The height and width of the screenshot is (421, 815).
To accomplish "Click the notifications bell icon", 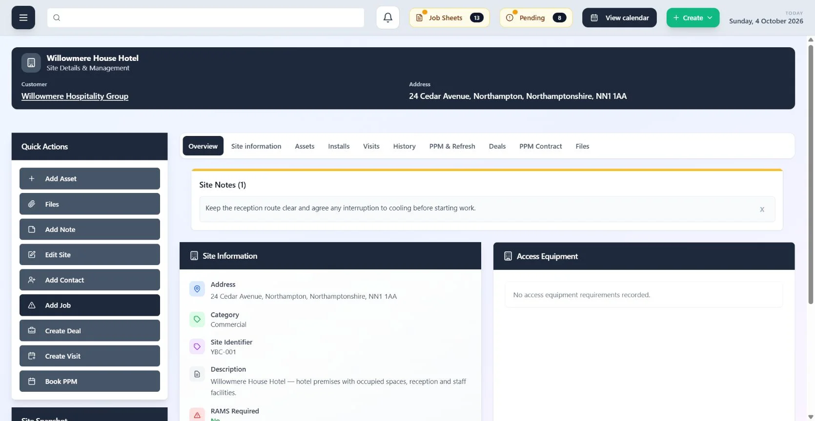I will pyautogui.click(x=388, y=18).
